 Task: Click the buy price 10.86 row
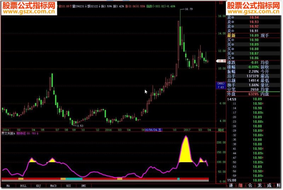tap(254, 58)
